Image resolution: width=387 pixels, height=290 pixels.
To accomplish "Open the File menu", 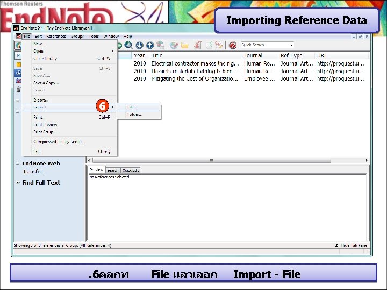I will (x=27, y=37).
